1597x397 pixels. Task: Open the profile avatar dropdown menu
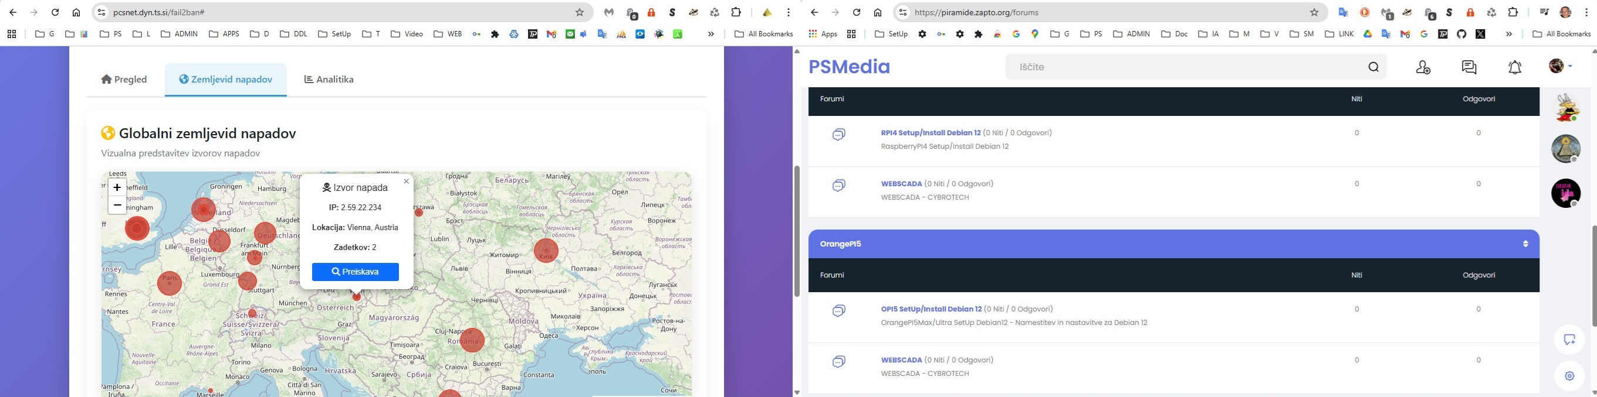1561,66
